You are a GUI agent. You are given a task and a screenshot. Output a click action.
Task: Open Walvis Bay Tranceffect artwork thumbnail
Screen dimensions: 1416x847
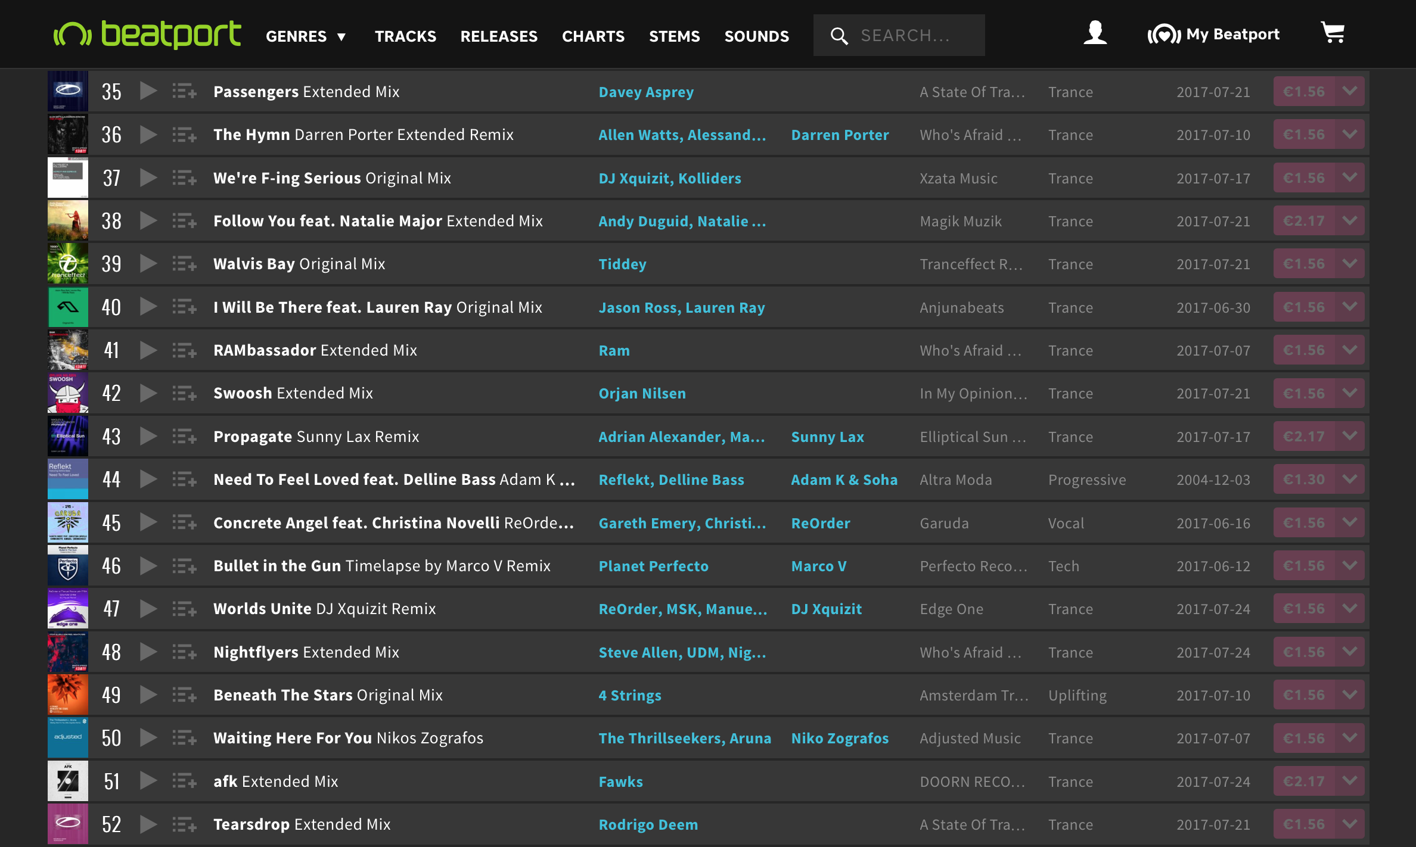68,263
